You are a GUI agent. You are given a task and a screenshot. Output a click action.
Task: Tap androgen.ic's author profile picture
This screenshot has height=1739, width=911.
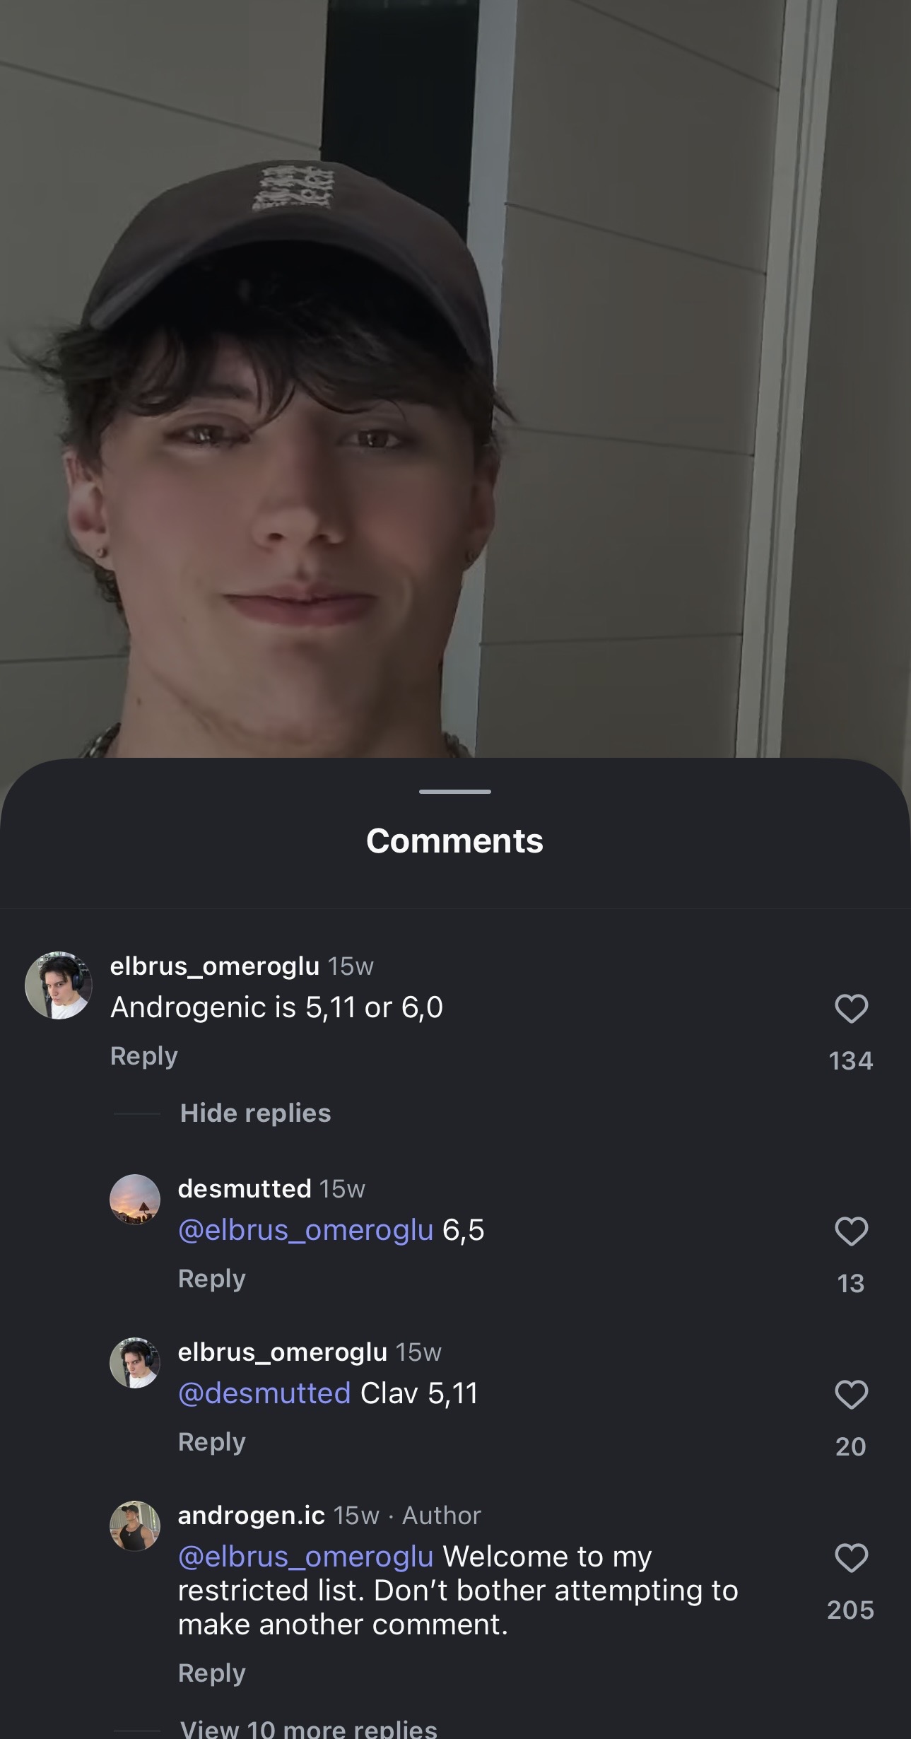coord(135,1526)
